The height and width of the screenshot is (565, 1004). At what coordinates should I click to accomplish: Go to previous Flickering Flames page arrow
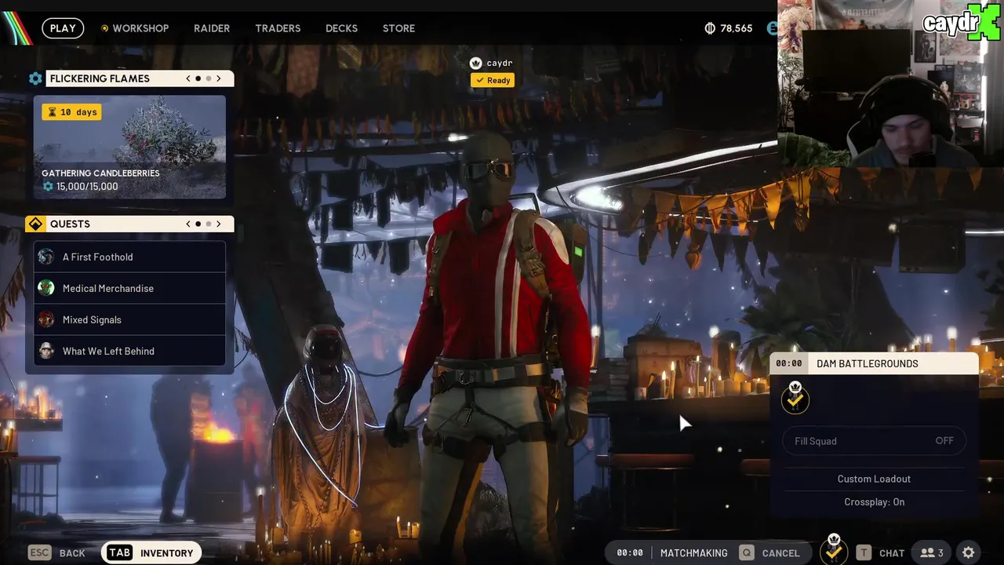[x=188, y=78]
